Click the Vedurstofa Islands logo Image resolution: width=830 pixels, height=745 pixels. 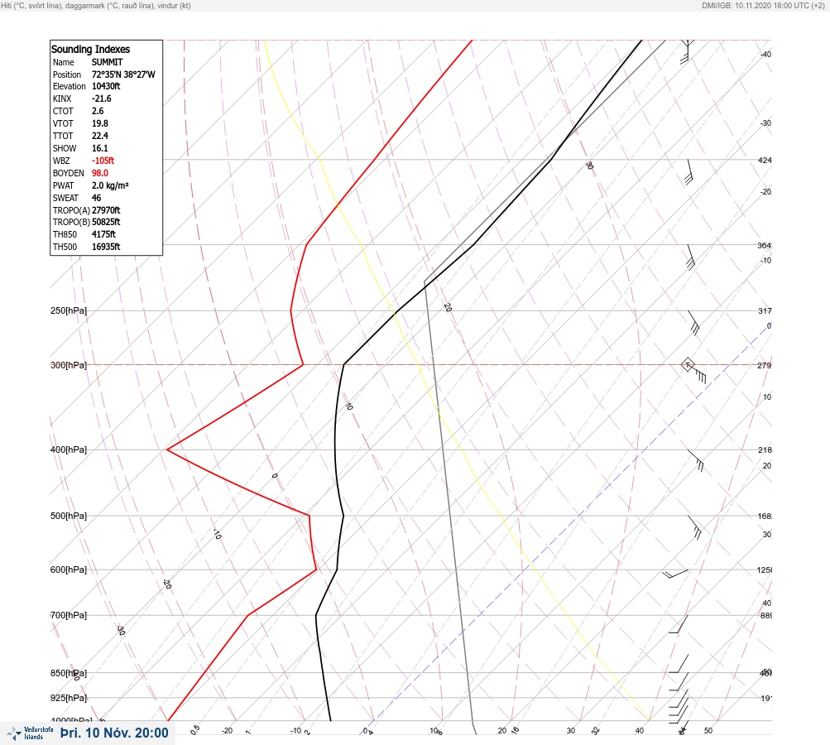[30, 733]
